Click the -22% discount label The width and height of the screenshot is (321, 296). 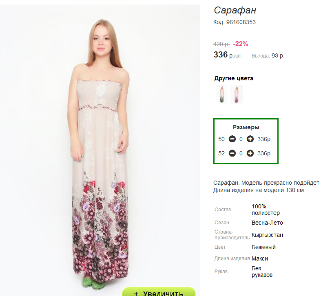click(x=241, y=44)
